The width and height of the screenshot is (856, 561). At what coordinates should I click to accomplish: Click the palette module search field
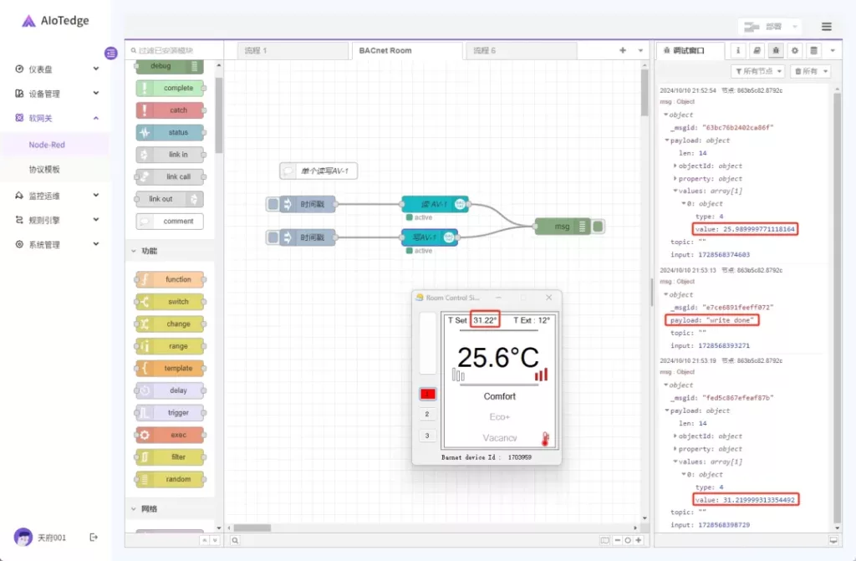click(x=176, y=51)
